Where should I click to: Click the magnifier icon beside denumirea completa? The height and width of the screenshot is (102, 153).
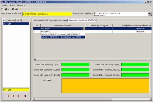(x=150, y=14)
